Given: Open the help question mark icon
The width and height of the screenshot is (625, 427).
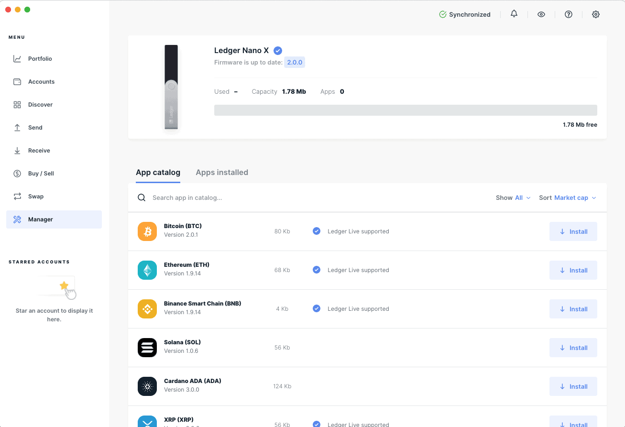Looking at the screenshot, I should tap(568, 14).
